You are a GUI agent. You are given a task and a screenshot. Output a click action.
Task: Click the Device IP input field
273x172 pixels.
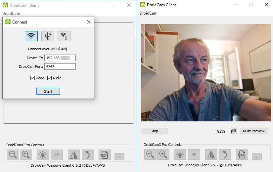click(x=60, y=58)
